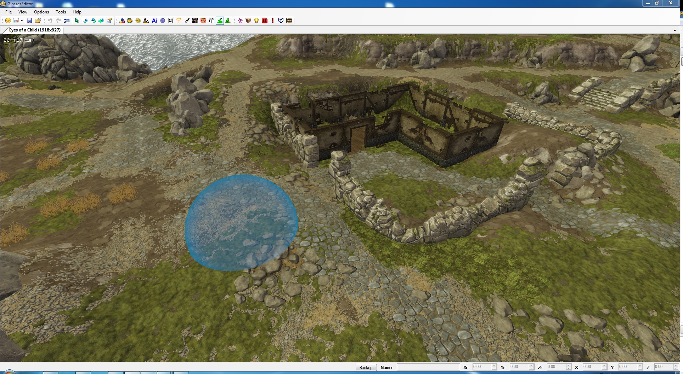
Task: Open the Options menu
Action: pos(41,12)
